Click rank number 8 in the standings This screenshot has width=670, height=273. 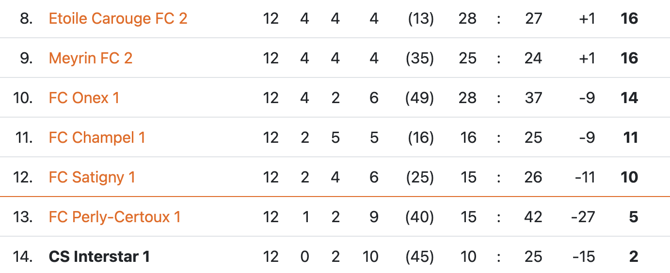point(27,19)
